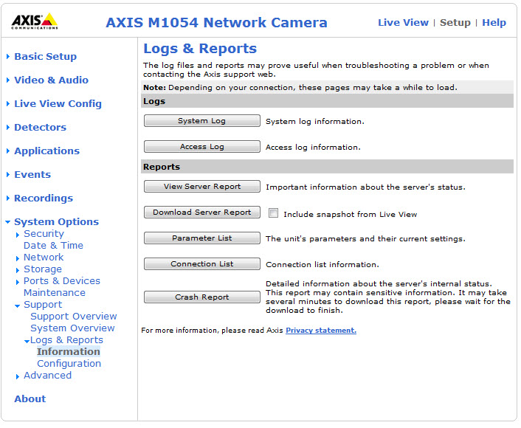The width and height of the screenshot is (521, 428).
Task: Open the Maintenance page
Action: click(x=55, y=293)
